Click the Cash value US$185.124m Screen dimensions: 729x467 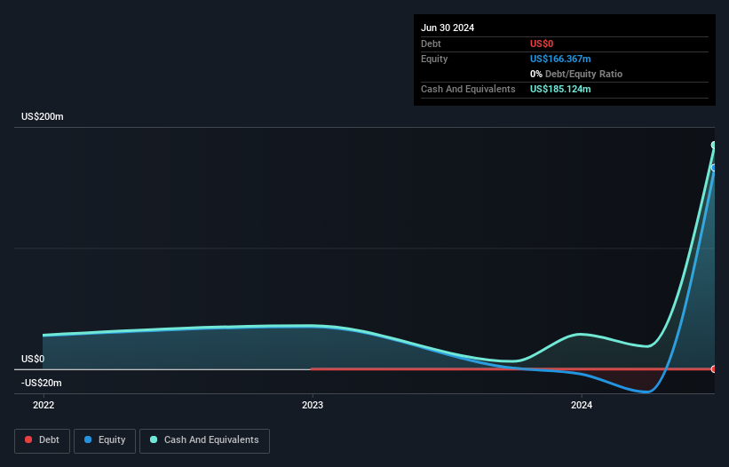[x=560, y=89]
